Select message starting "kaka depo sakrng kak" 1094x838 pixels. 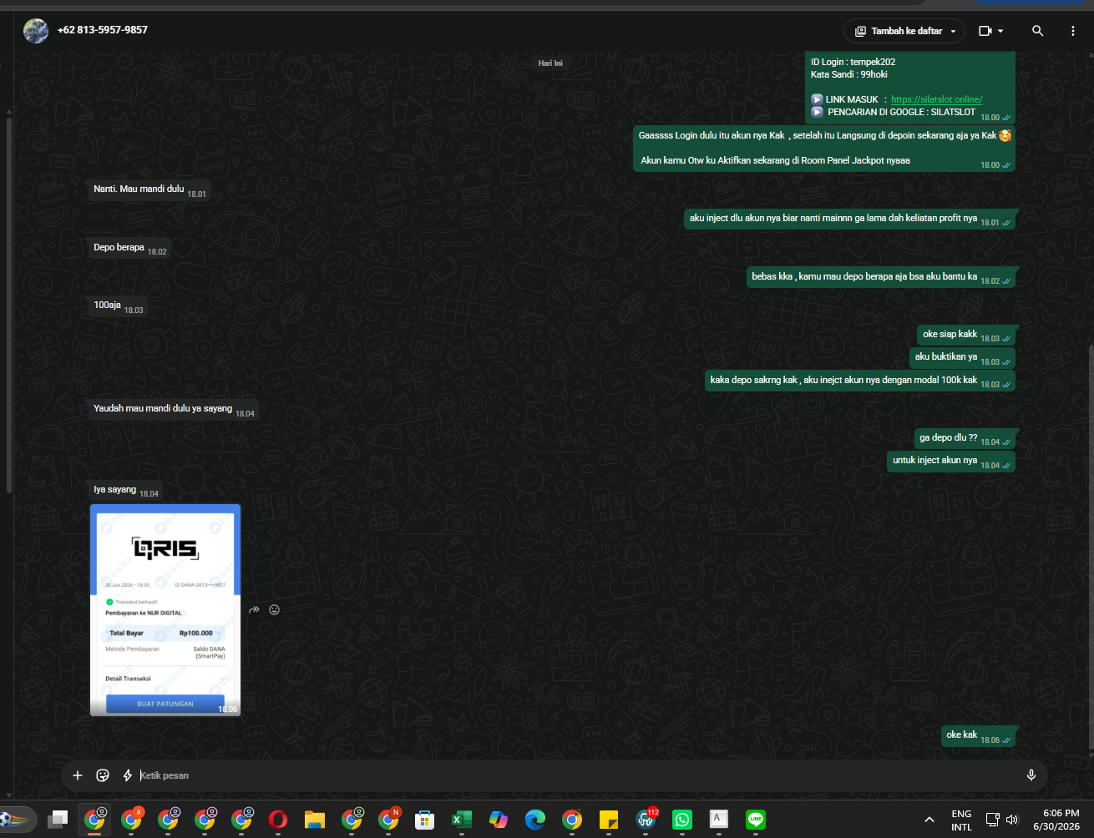click(860, 381)
